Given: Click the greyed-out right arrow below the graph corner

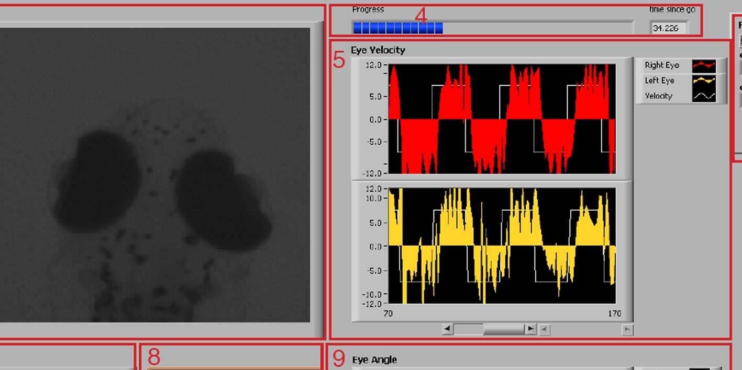Looking at the screenshot, I should tap(627, 329).
